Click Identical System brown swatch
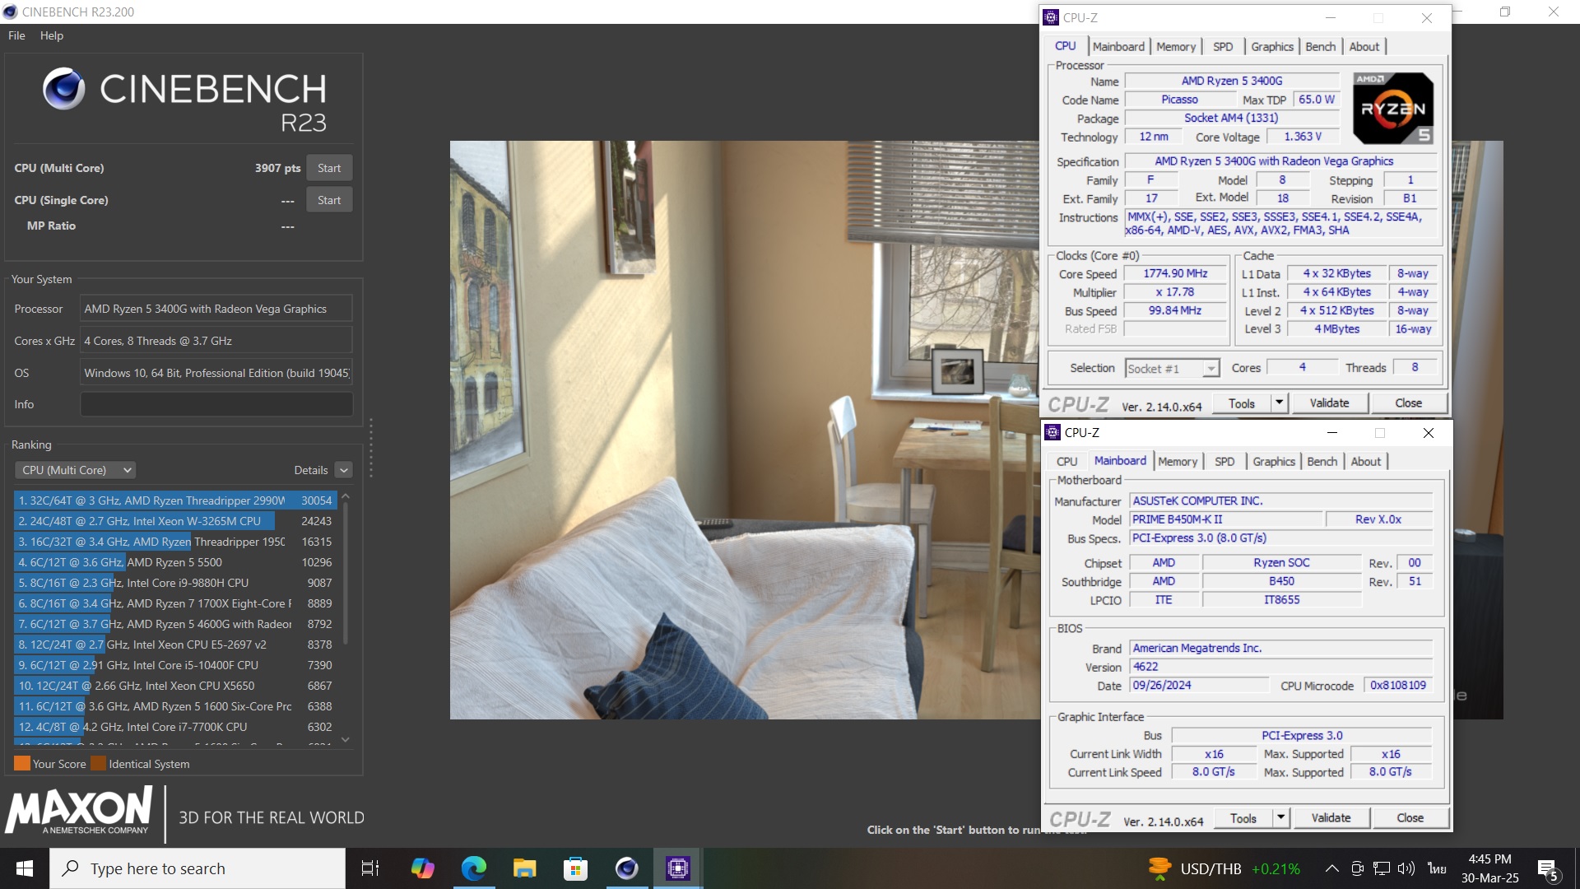 click(98, 763)
